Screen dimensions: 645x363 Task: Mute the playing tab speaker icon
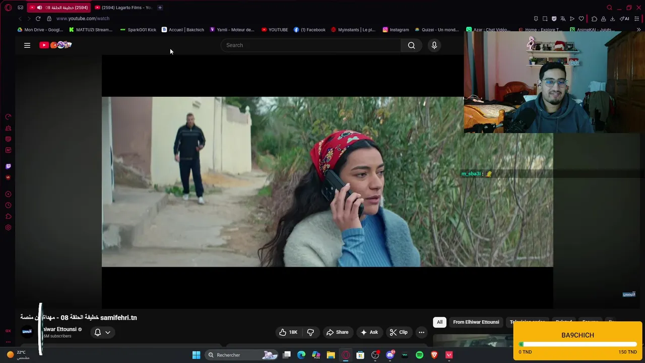[x=39, y=8]
